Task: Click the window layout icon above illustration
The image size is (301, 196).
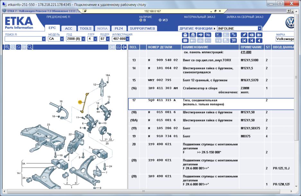Action: point(119,47)
